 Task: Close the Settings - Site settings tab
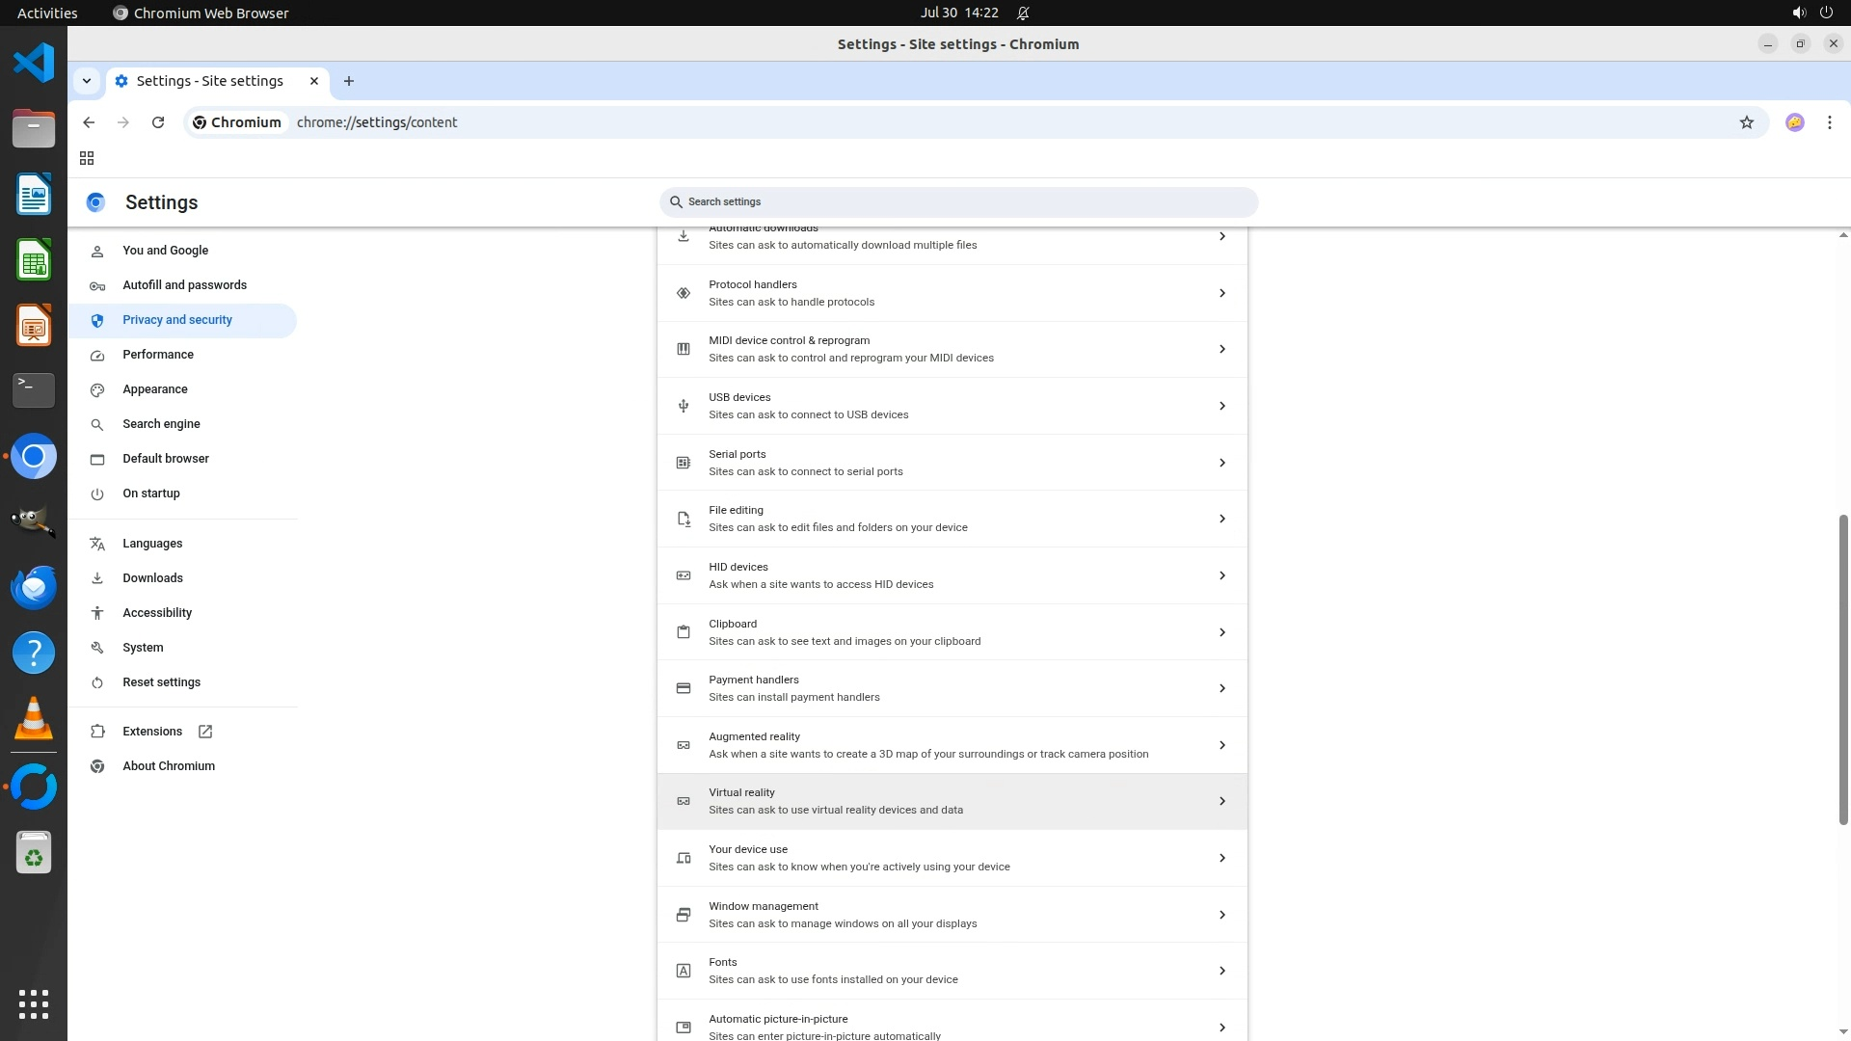coord(313,81)
